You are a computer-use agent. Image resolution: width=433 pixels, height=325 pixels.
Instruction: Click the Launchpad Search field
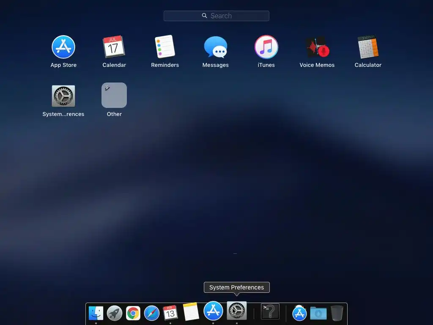[x=216, y=16]
